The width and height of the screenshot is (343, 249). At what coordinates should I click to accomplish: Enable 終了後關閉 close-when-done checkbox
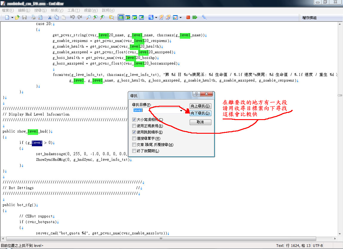click(134, 151)
